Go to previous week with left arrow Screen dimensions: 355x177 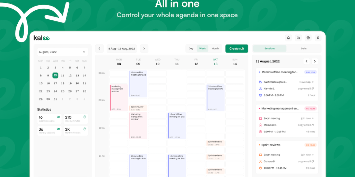click(99, 49)
